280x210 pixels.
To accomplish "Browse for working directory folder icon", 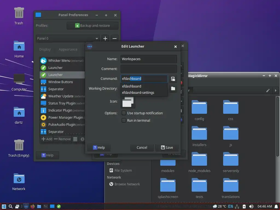I will (173, 88).
